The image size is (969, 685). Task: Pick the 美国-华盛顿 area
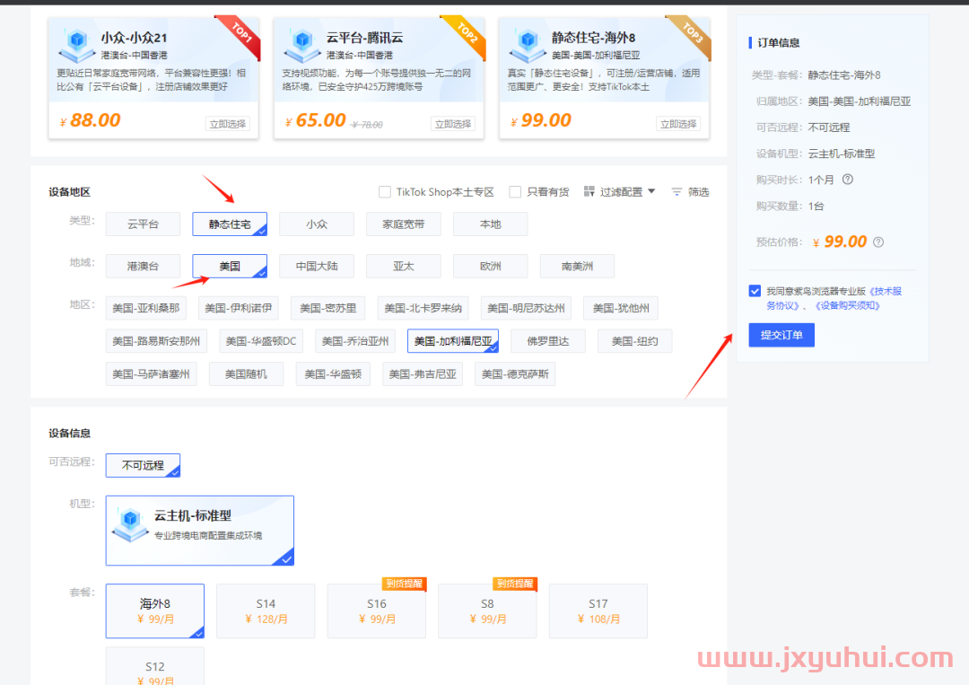(333, 374)
